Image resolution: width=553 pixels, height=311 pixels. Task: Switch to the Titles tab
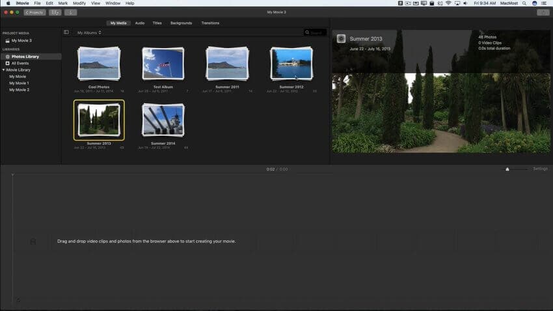(157, 23)
